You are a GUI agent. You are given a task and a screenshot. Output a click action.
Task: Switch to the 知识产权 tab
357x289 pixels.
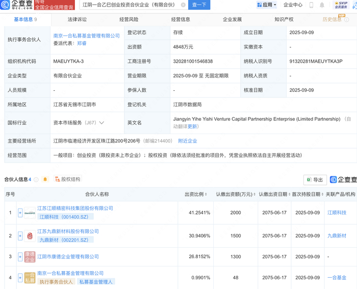coord(284,20)
